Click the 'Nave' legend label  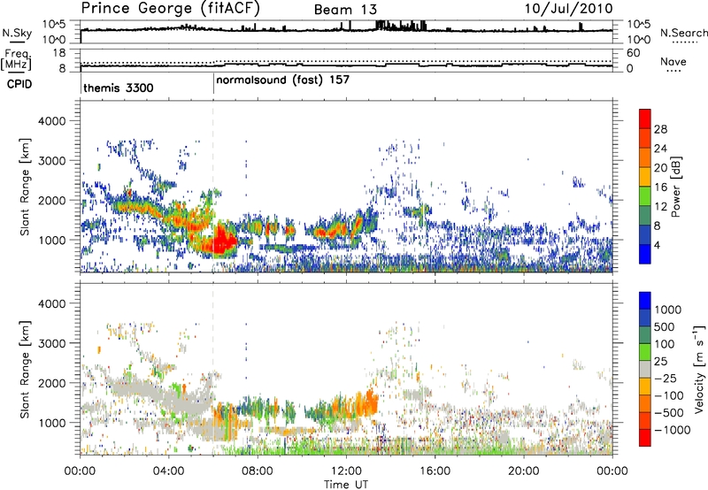click(x=673, y=62)
